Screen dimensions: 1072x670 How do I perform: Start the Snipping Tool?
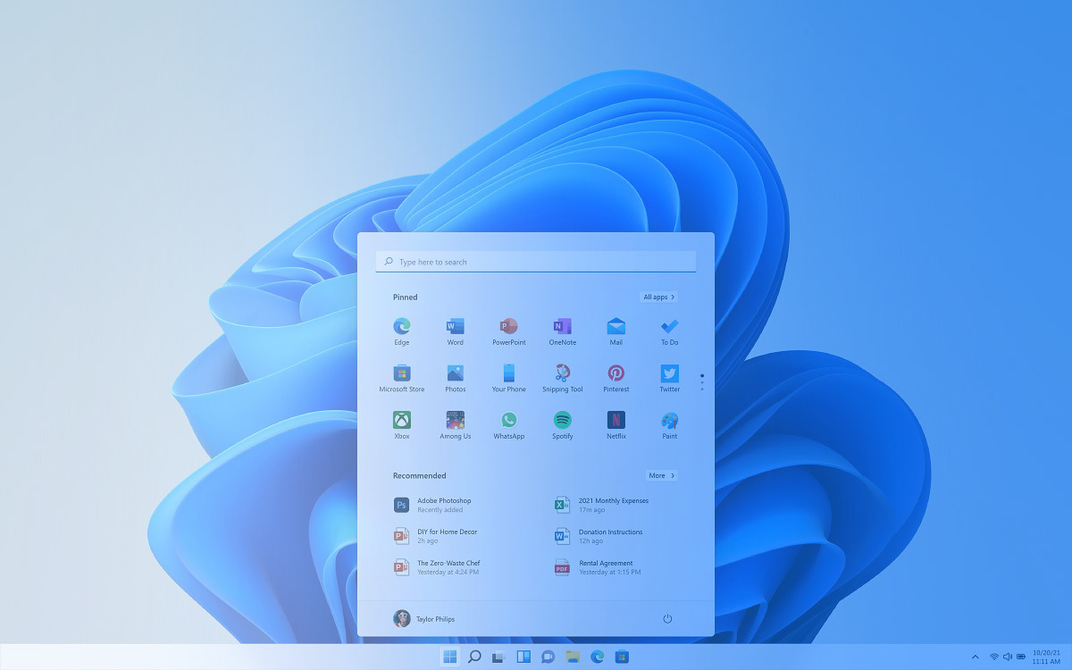point(563,377)
